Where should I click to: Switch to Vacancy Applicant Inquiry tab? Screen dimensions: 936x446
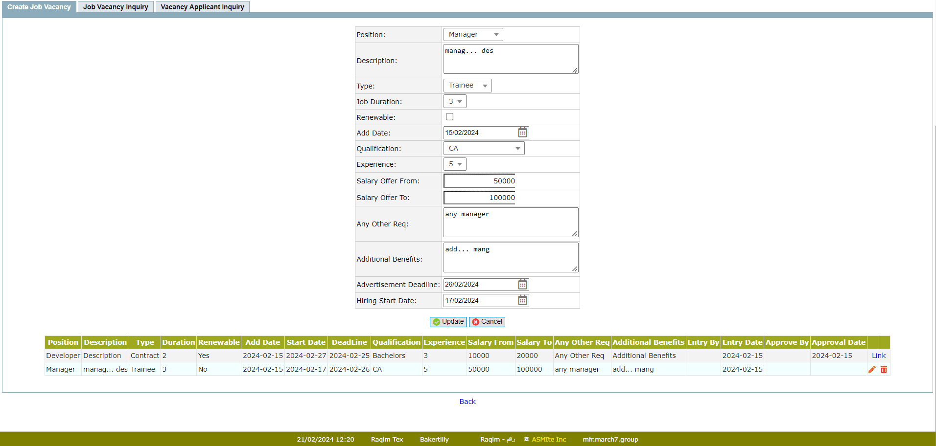point(202,7)
